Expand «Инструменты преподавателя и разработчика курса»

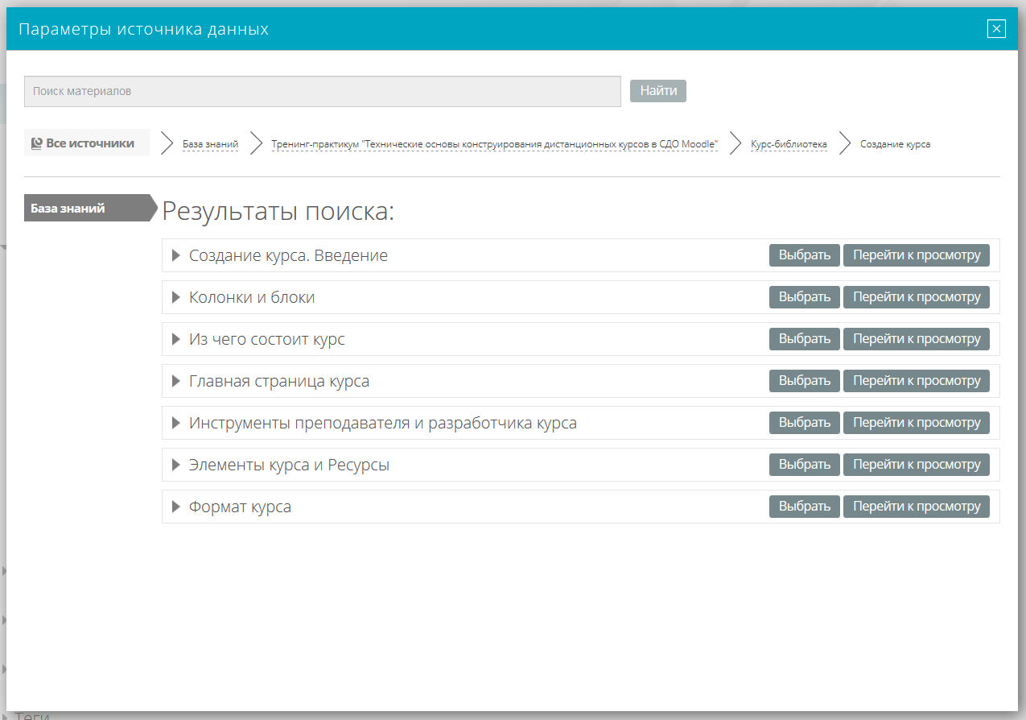[176, 423]
